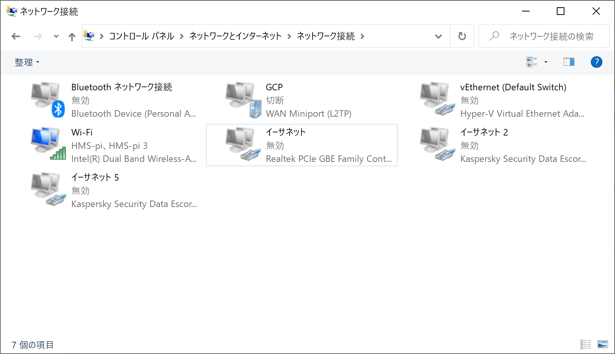Click the Wi-Fi connection icon
The width and height of the screenshot is (615, 354).
pyautogui.click(x=46, y=145)
